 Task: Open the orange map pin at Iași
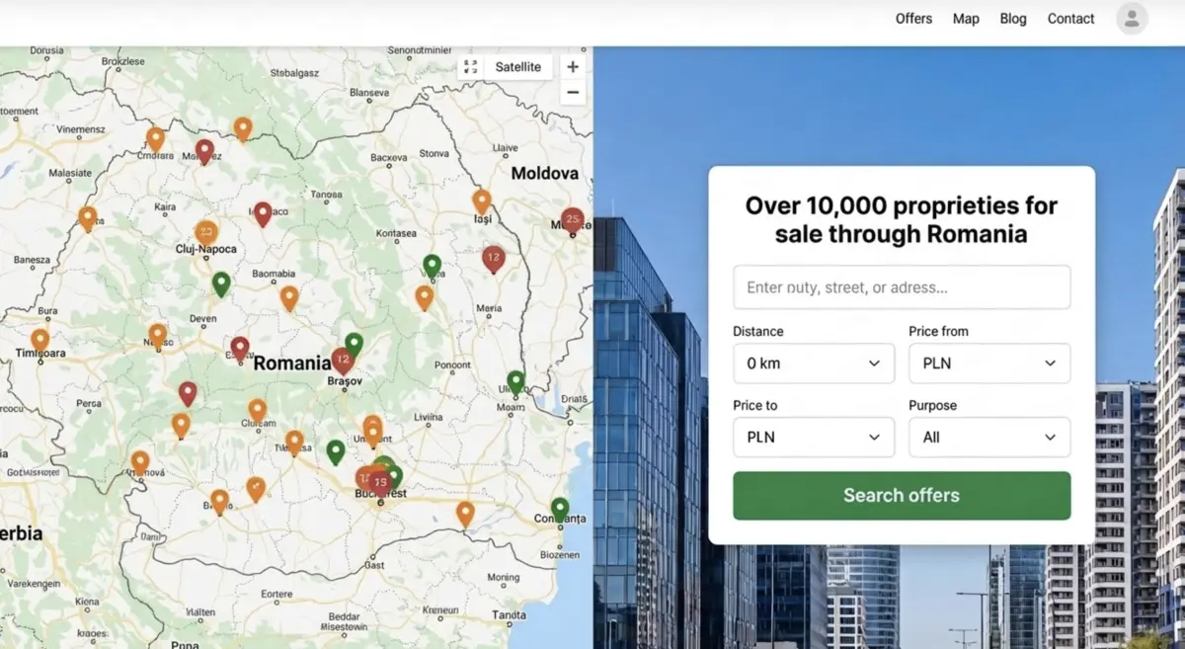[x=481, y=202]
